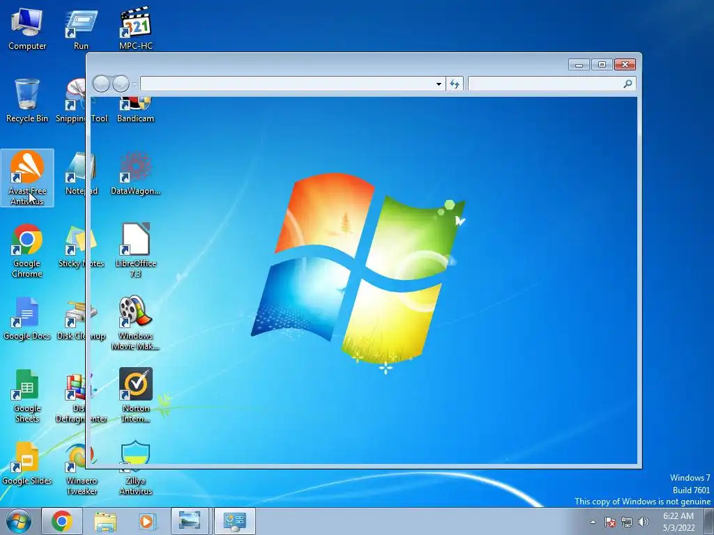Go back in the Explorer window
This screenshot has width=714, height=535.
coord(101,84)
